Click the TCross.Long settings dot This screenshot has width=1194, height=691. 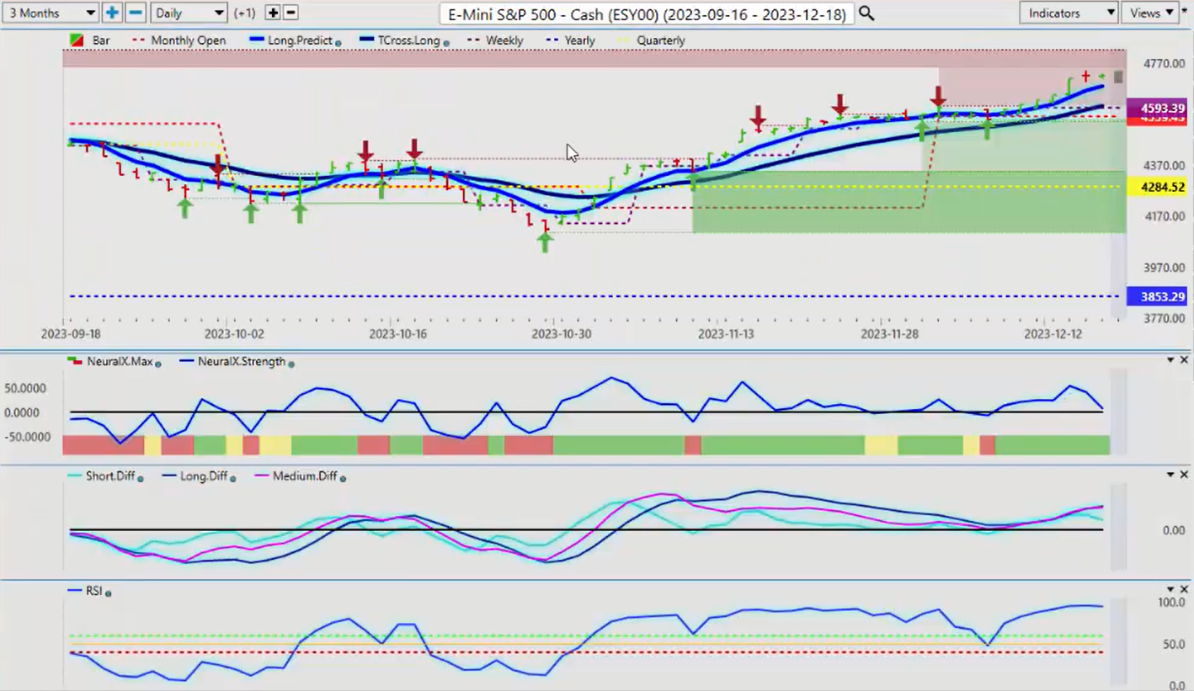point(445,42)
